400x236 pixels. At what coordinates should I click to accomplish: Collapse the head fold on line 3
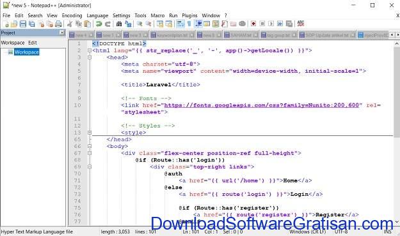(x=90, y=57)
